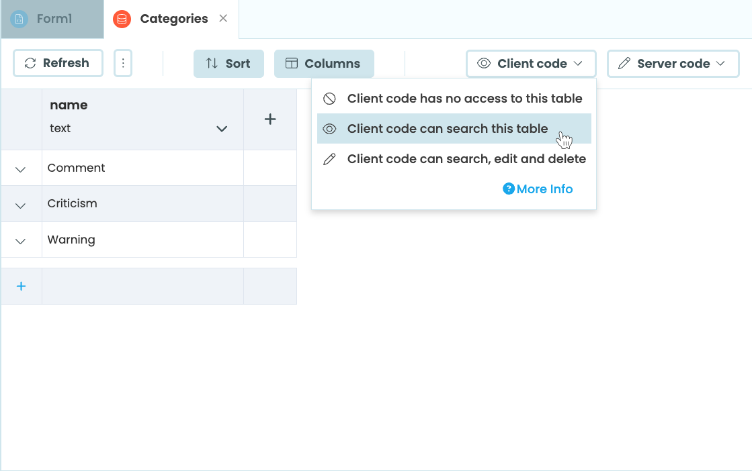
Task: Switch to the Form1 tab
Action: 50,19
